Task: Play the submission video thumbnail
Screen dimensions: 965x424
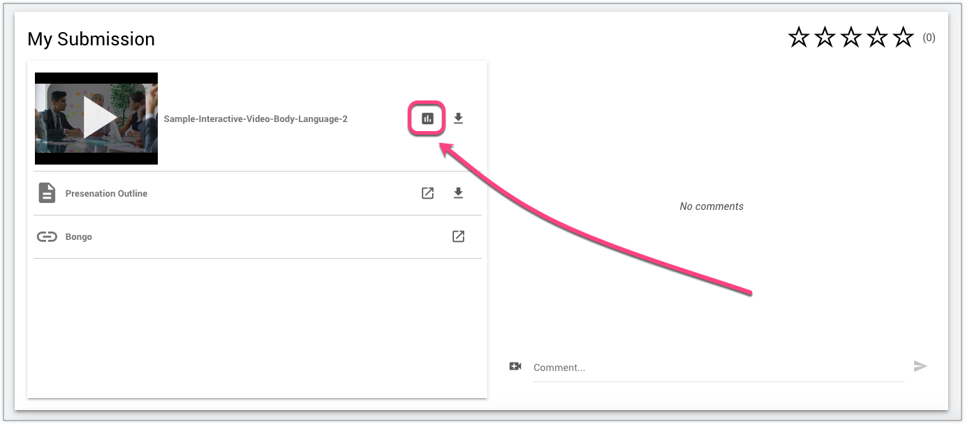Action: pyautogui.click(x=96, y=119)
